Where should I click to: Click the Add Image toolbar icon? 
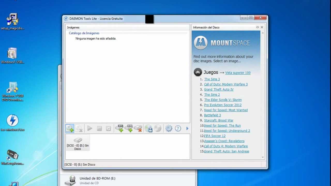[70, 128]
